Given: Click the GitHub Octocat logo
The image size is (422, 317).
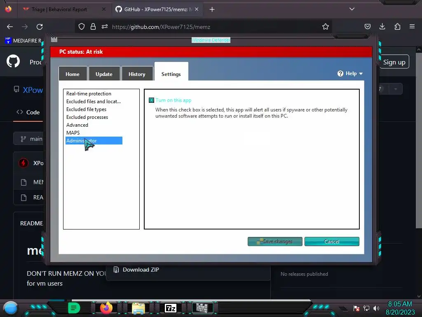Looking at the screenshot, I should pos(13,61).
